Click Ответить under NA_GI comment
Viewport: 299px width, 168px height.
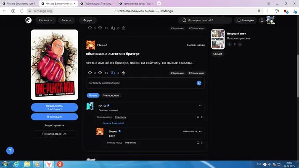pyautogui.click(x=120, y=117)
